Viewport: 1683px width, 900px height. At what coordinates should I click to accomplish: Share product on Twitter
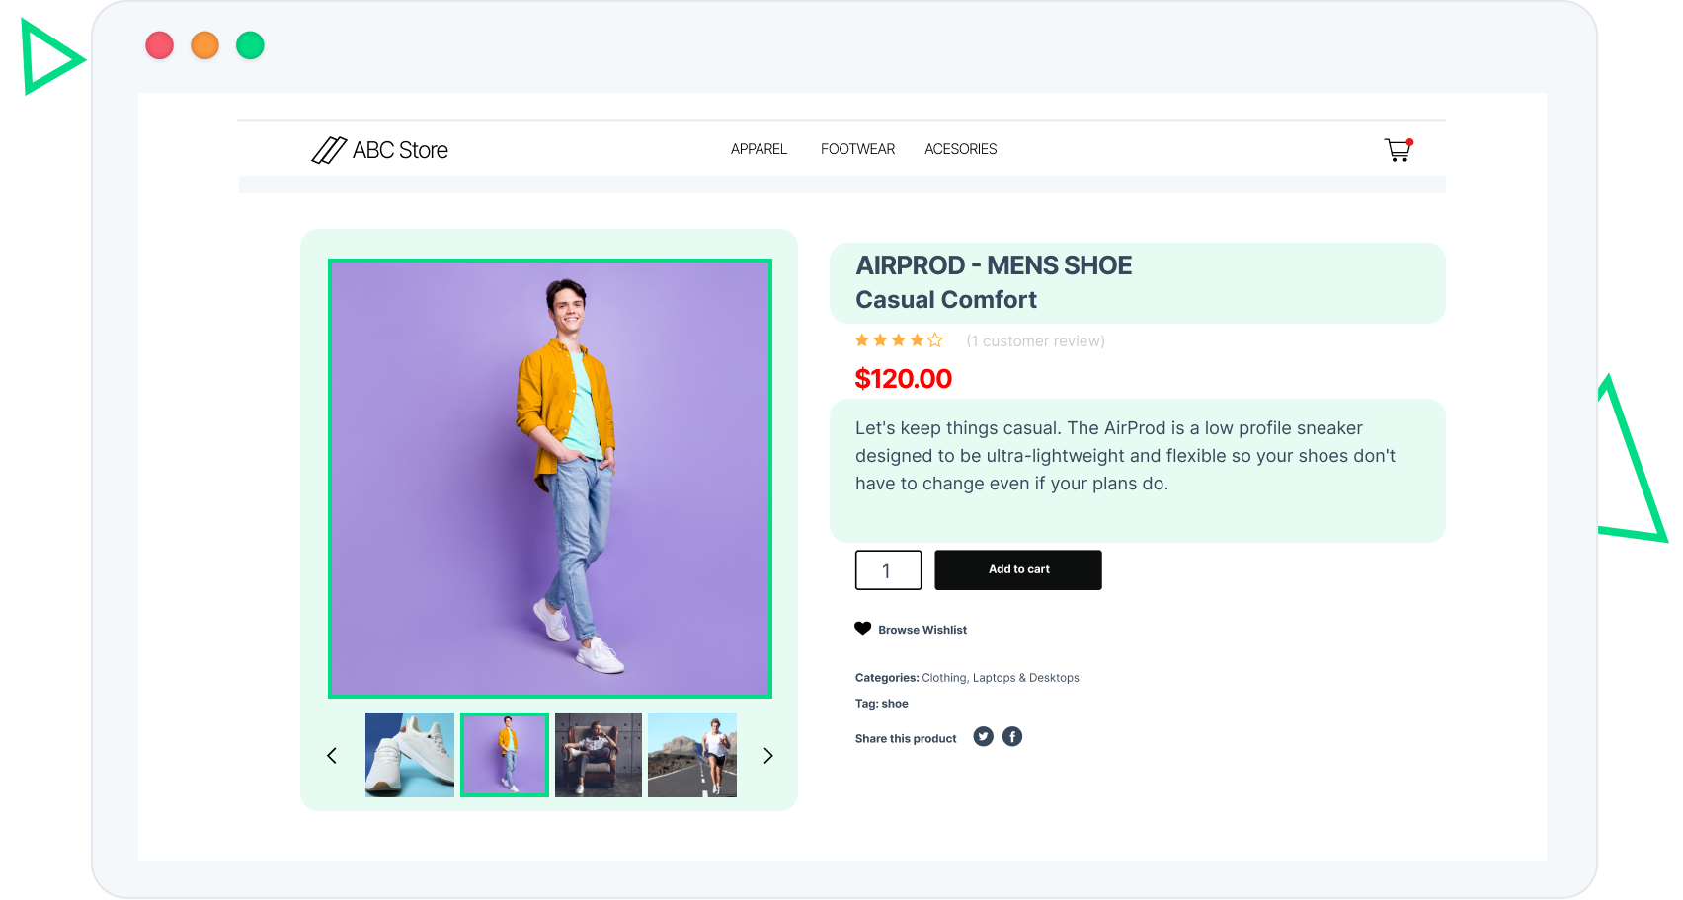point(983,737)
